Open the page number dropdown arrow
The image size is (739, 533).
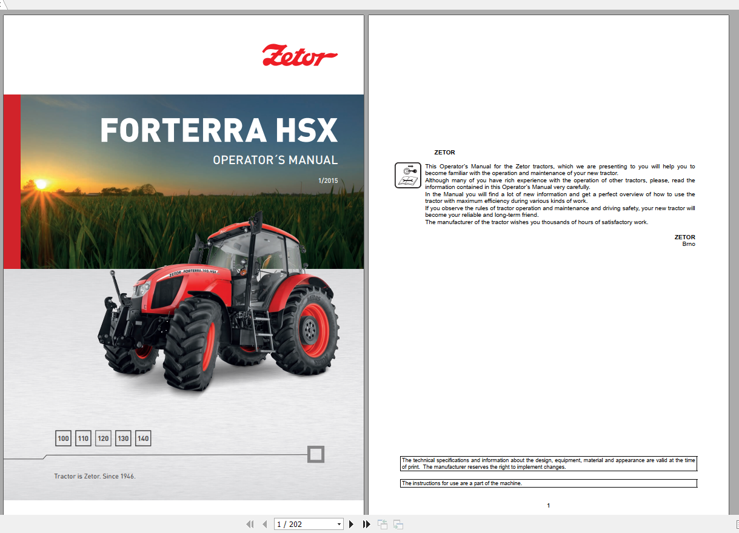(x=339, y=525)
